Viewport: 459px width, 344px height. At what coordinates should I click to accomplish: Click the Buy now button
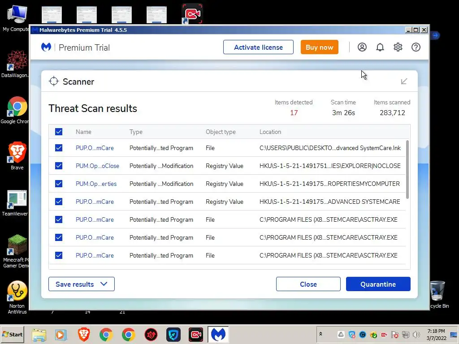tap(319, 47)
